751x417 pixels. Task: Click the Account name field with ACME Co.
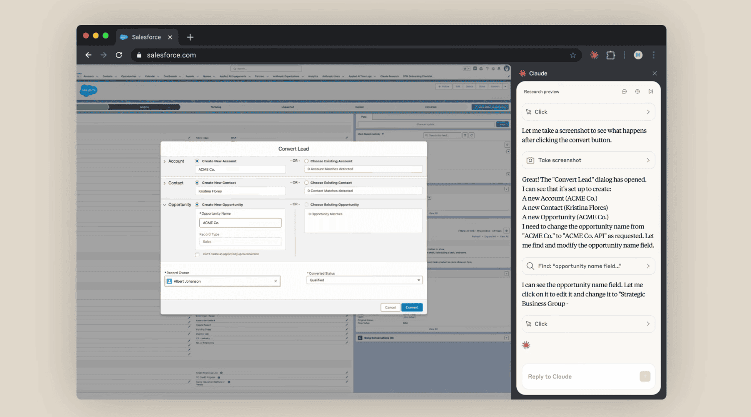[240, 169]
